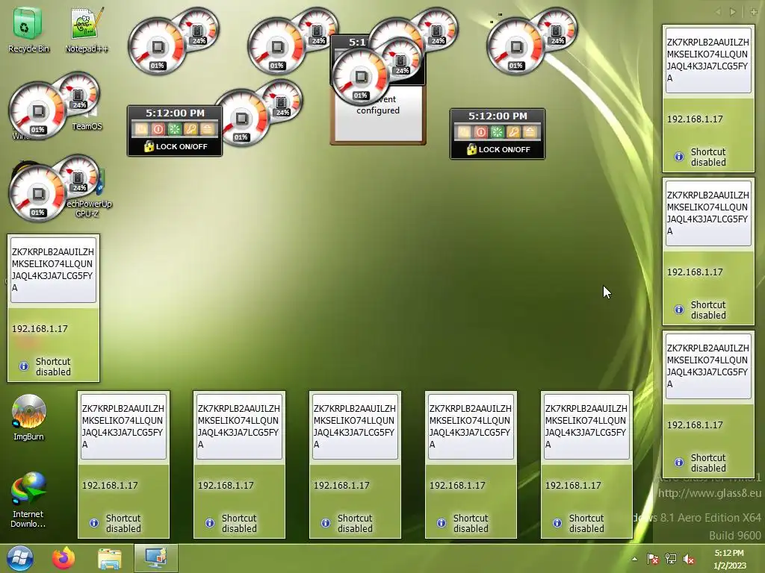Click the first orange icon in the right control gadget

[464, 132]
